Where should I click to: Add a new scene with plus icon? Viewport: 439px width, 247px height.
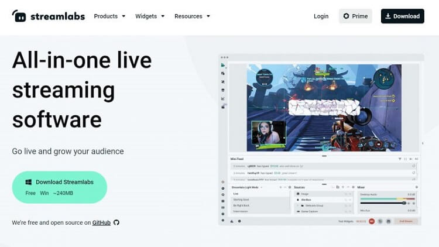click(280, 187)
